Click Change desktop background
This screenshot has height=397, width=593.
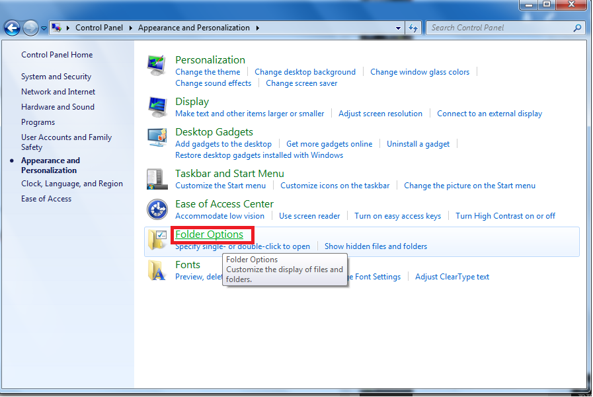point(305,72)
